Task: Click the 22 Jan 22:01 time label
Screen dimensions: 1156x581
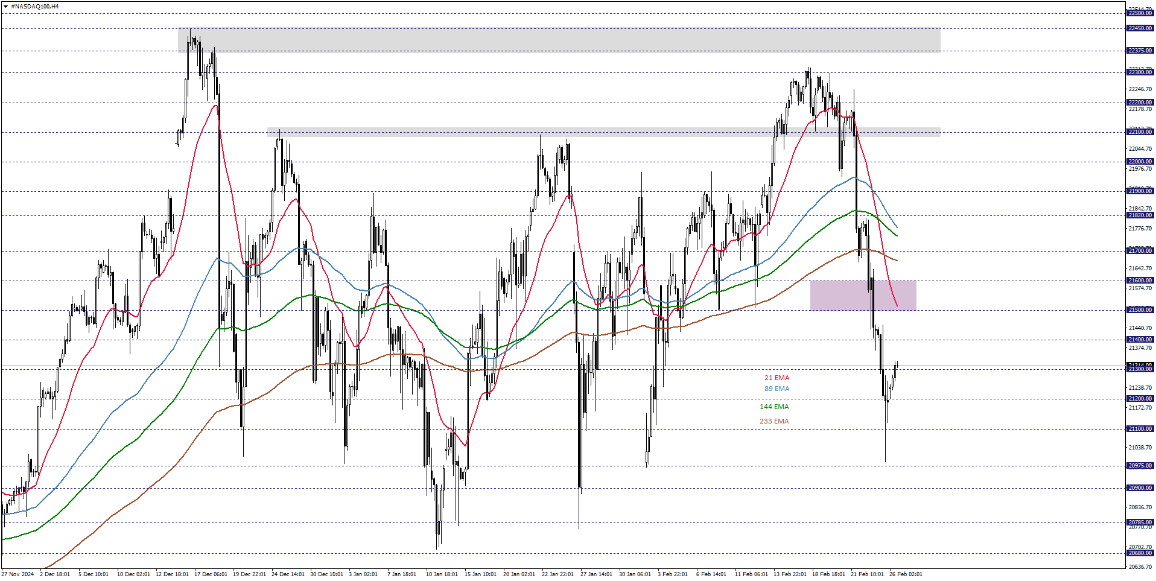Action: click(x=557, y=574)
